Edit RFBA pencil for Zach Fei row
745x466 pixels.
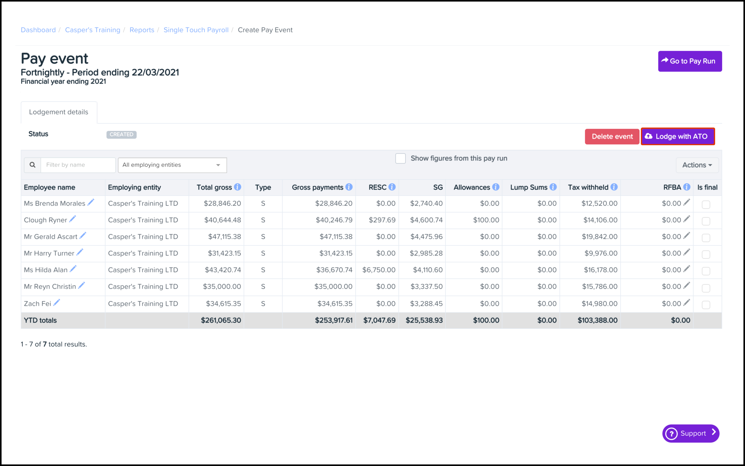click(x=687, y=303)
